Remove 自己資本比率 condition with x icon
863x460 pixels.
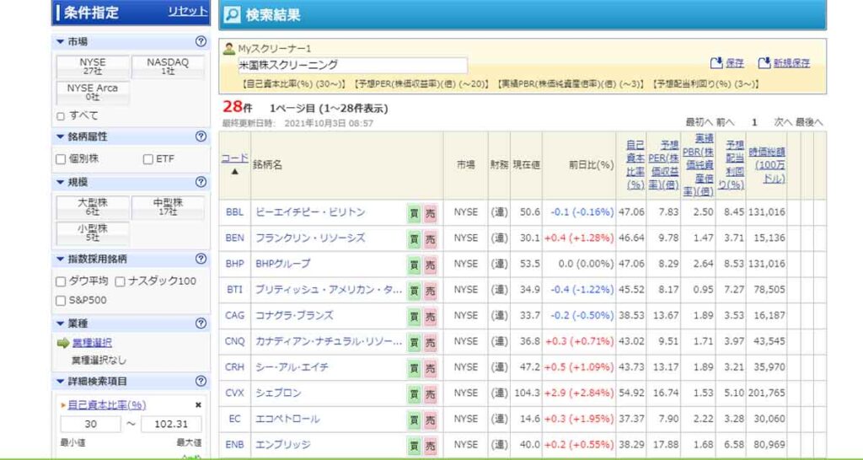click(198, 405)
